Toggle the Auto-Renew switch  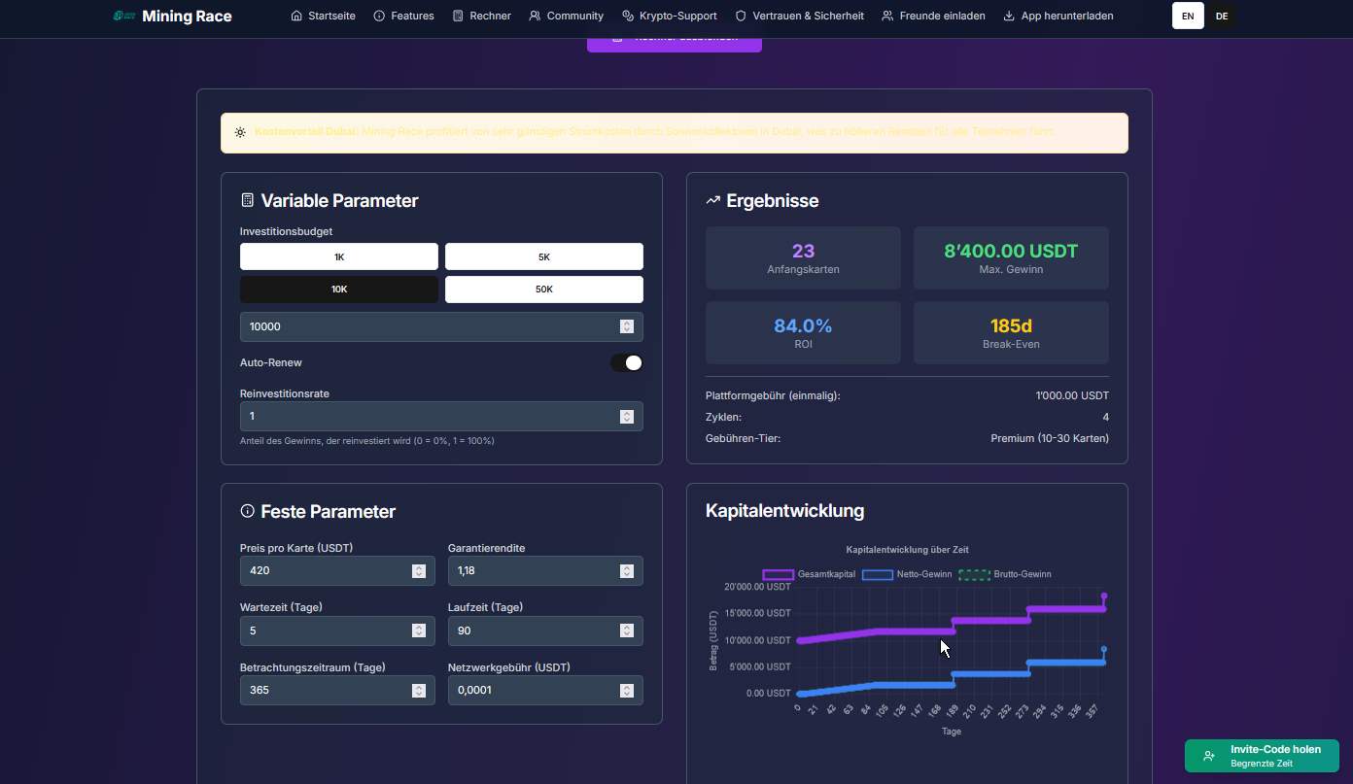click(626, 362)
